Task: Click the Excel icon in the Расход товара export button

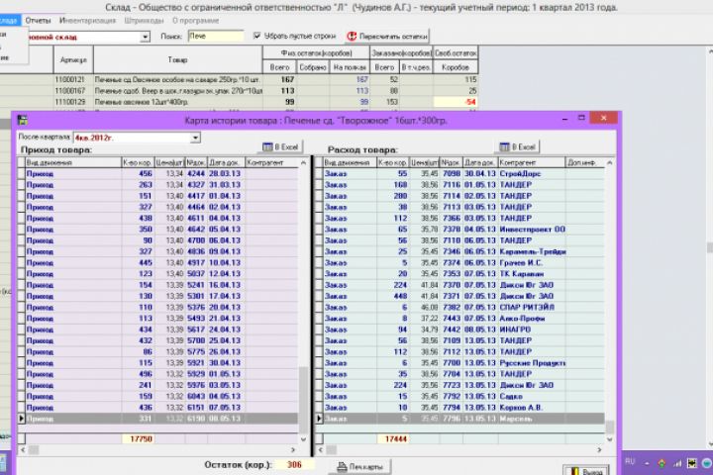Action: [x=504, y=146]
